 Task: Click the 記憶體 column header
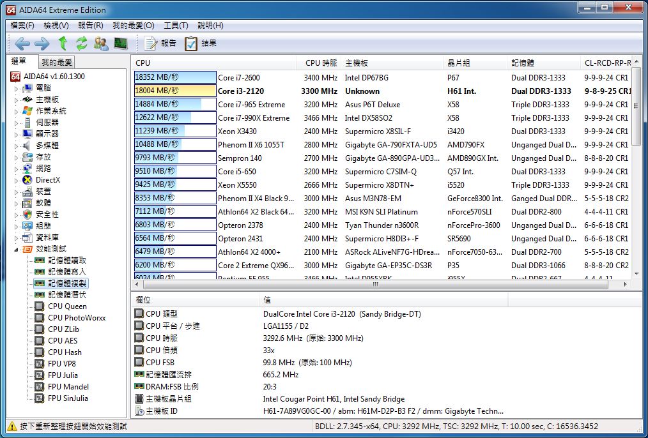tap(544, 63)
